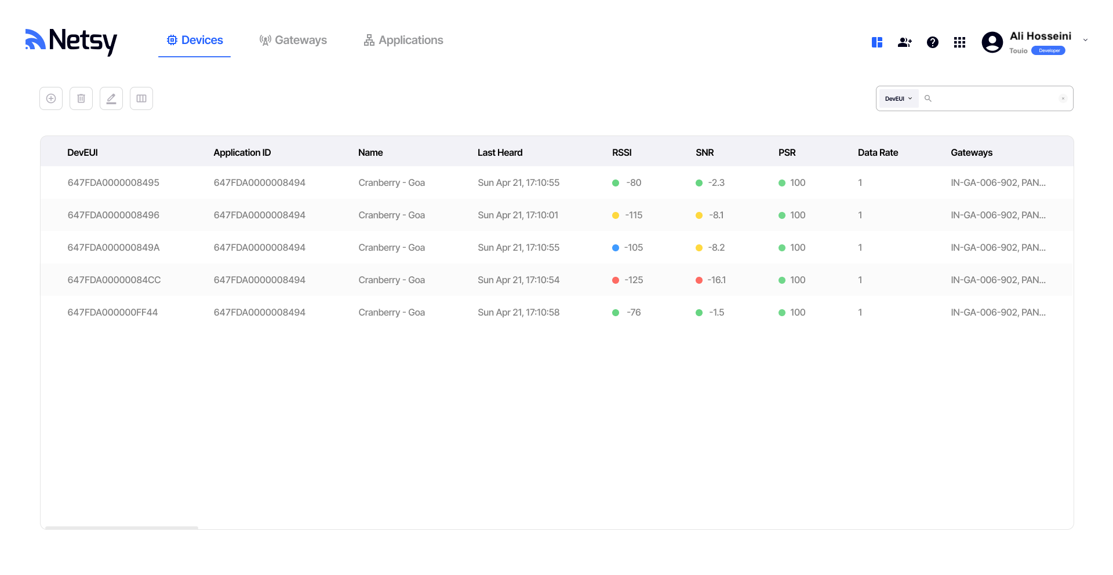Click the add device plus icon
Image resolution: width=1113 pixels, height=575 pixels.
click(51, 98)
